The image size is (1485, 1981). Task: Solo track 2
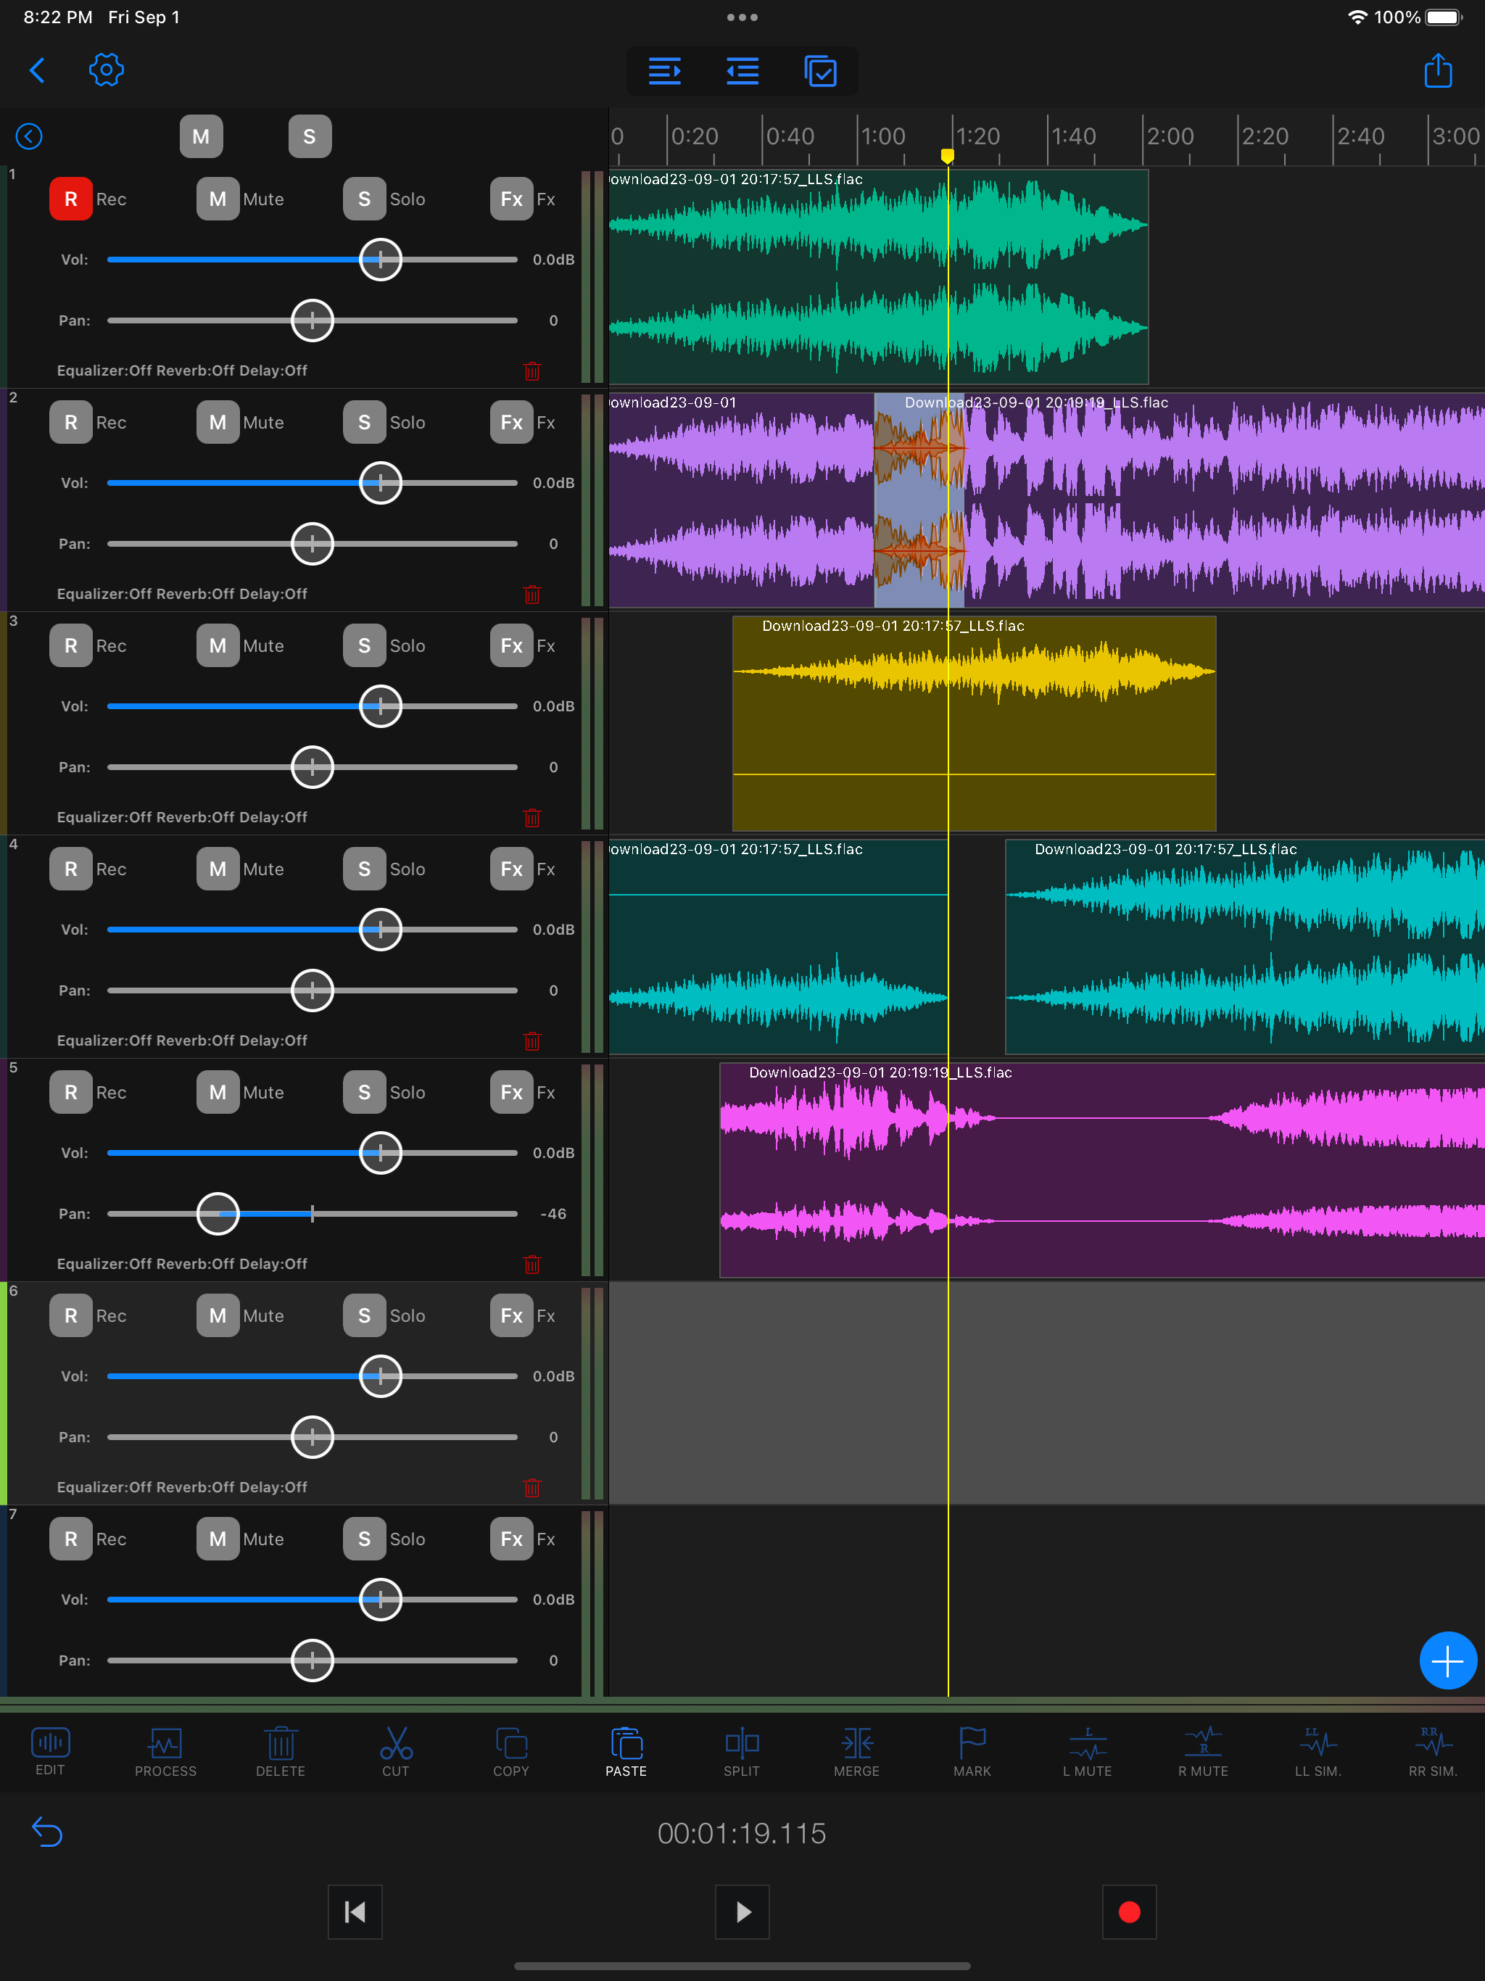[365, 422]
